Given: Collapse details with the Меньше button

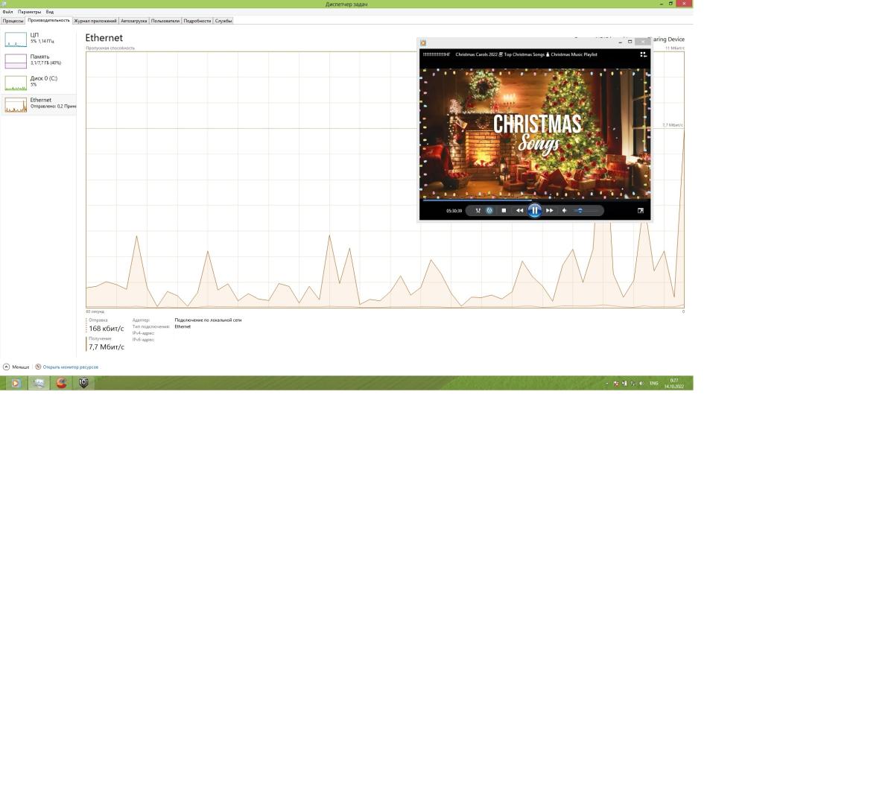Looking at the screenshot, I should 16,367.
